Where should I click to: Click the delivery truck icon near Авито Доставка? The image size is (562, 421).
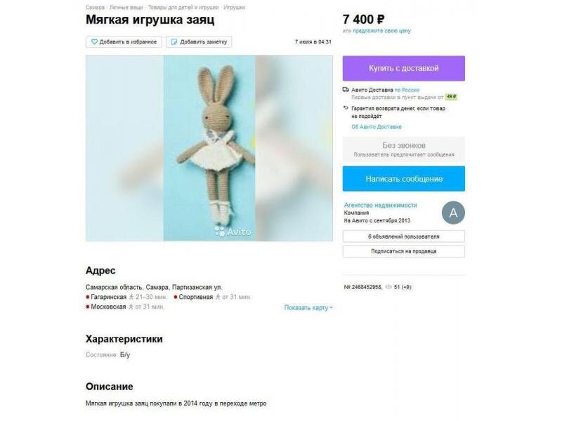click(x=346, y=90)
